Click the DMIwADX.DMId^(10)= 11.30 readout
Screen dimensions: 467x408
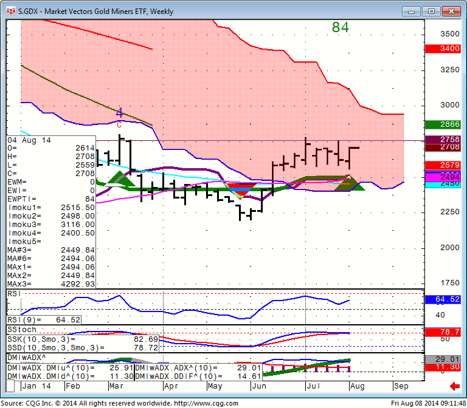click(x=71, y=376)
